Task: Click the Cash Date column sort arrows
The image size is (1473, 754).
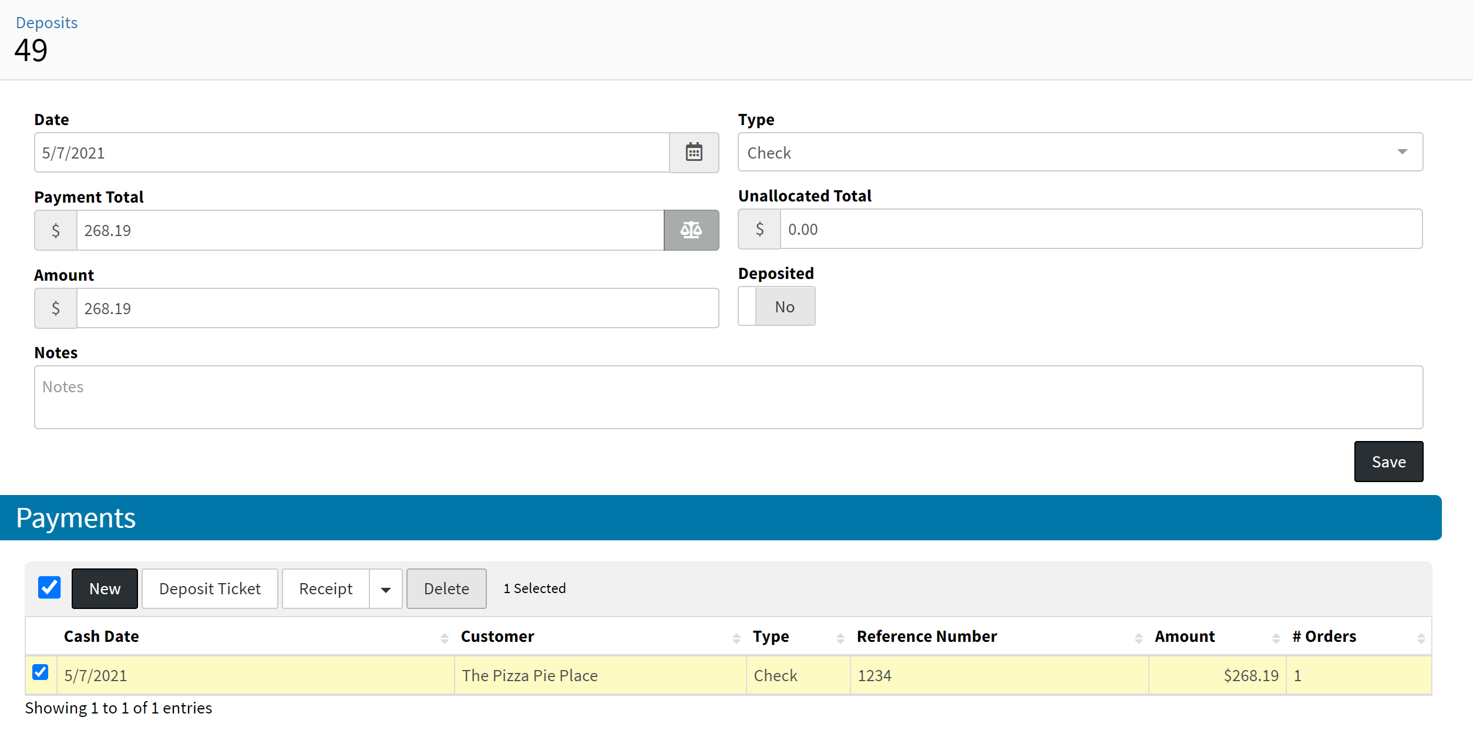Action: point(444,638)
